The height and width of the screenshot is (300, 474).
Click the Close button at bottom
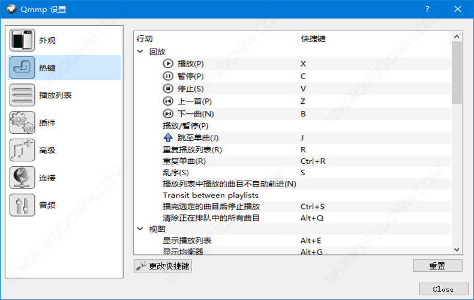tap(443, 289)
